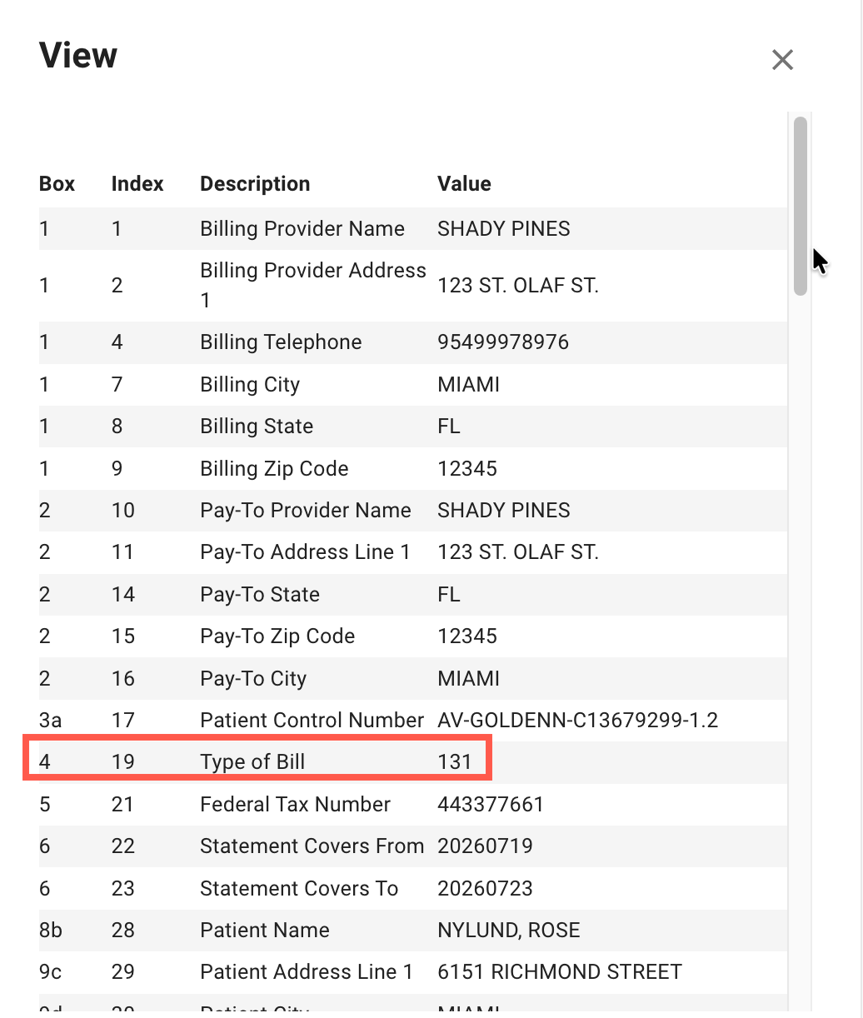Click the Box column header
863x1018 pixels.
pos(57,184)
